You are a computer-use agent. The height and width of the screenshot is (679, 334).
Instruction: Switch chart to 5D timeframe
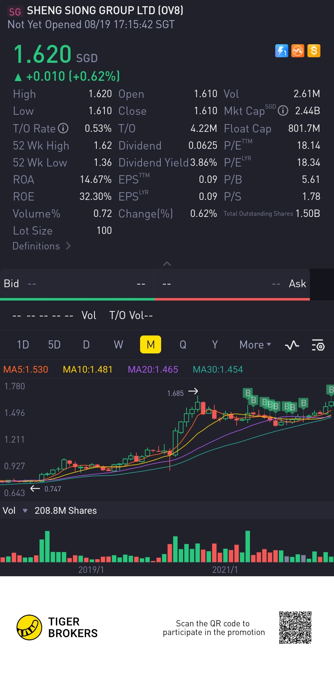point(54,344)
